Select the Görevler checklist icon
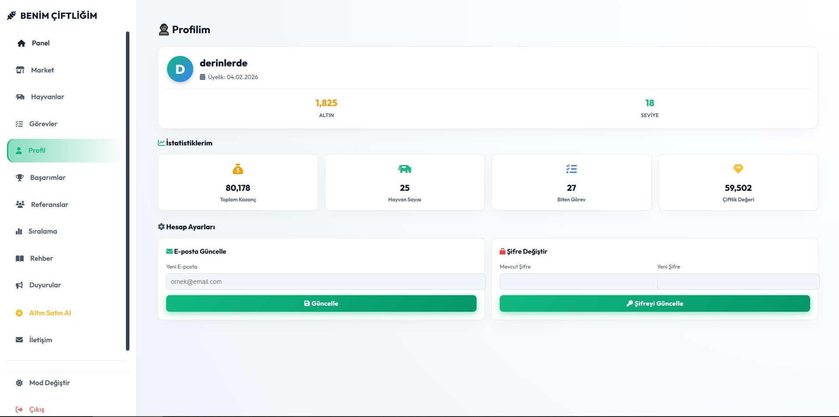 (x=19, y=124)
